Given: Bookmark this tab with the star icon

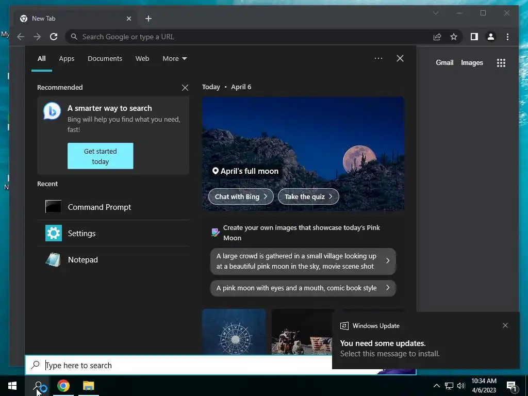Looking at the screenshot, I should click(x=454, y=37).
